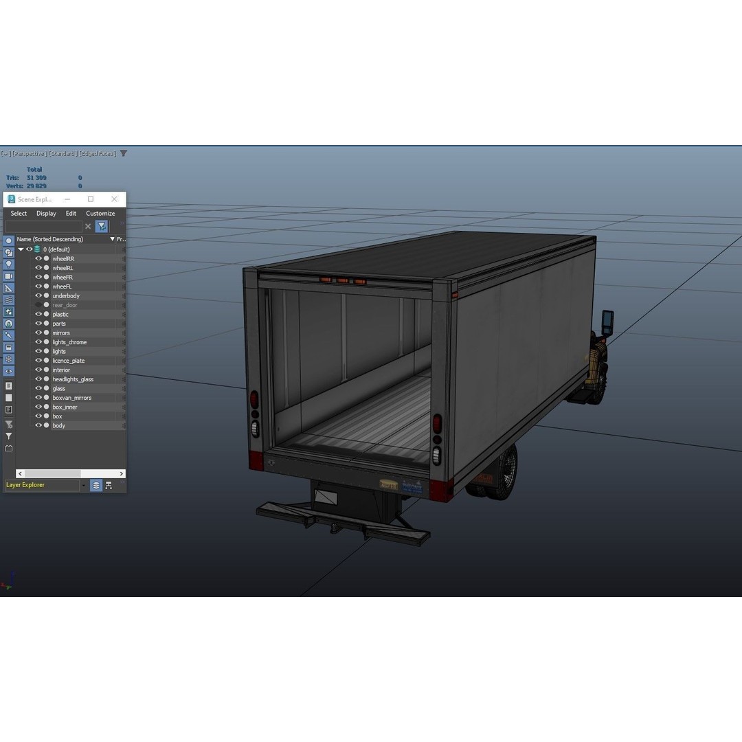Screen dimensions: 742x742
Task: Click the X to clear the search field
Action: click(88, 226)
